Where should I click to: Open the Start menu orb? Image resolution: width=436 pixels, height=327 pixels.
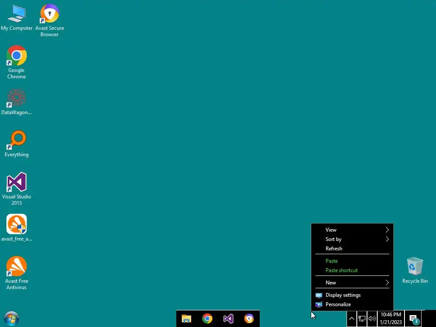[11, 318]
